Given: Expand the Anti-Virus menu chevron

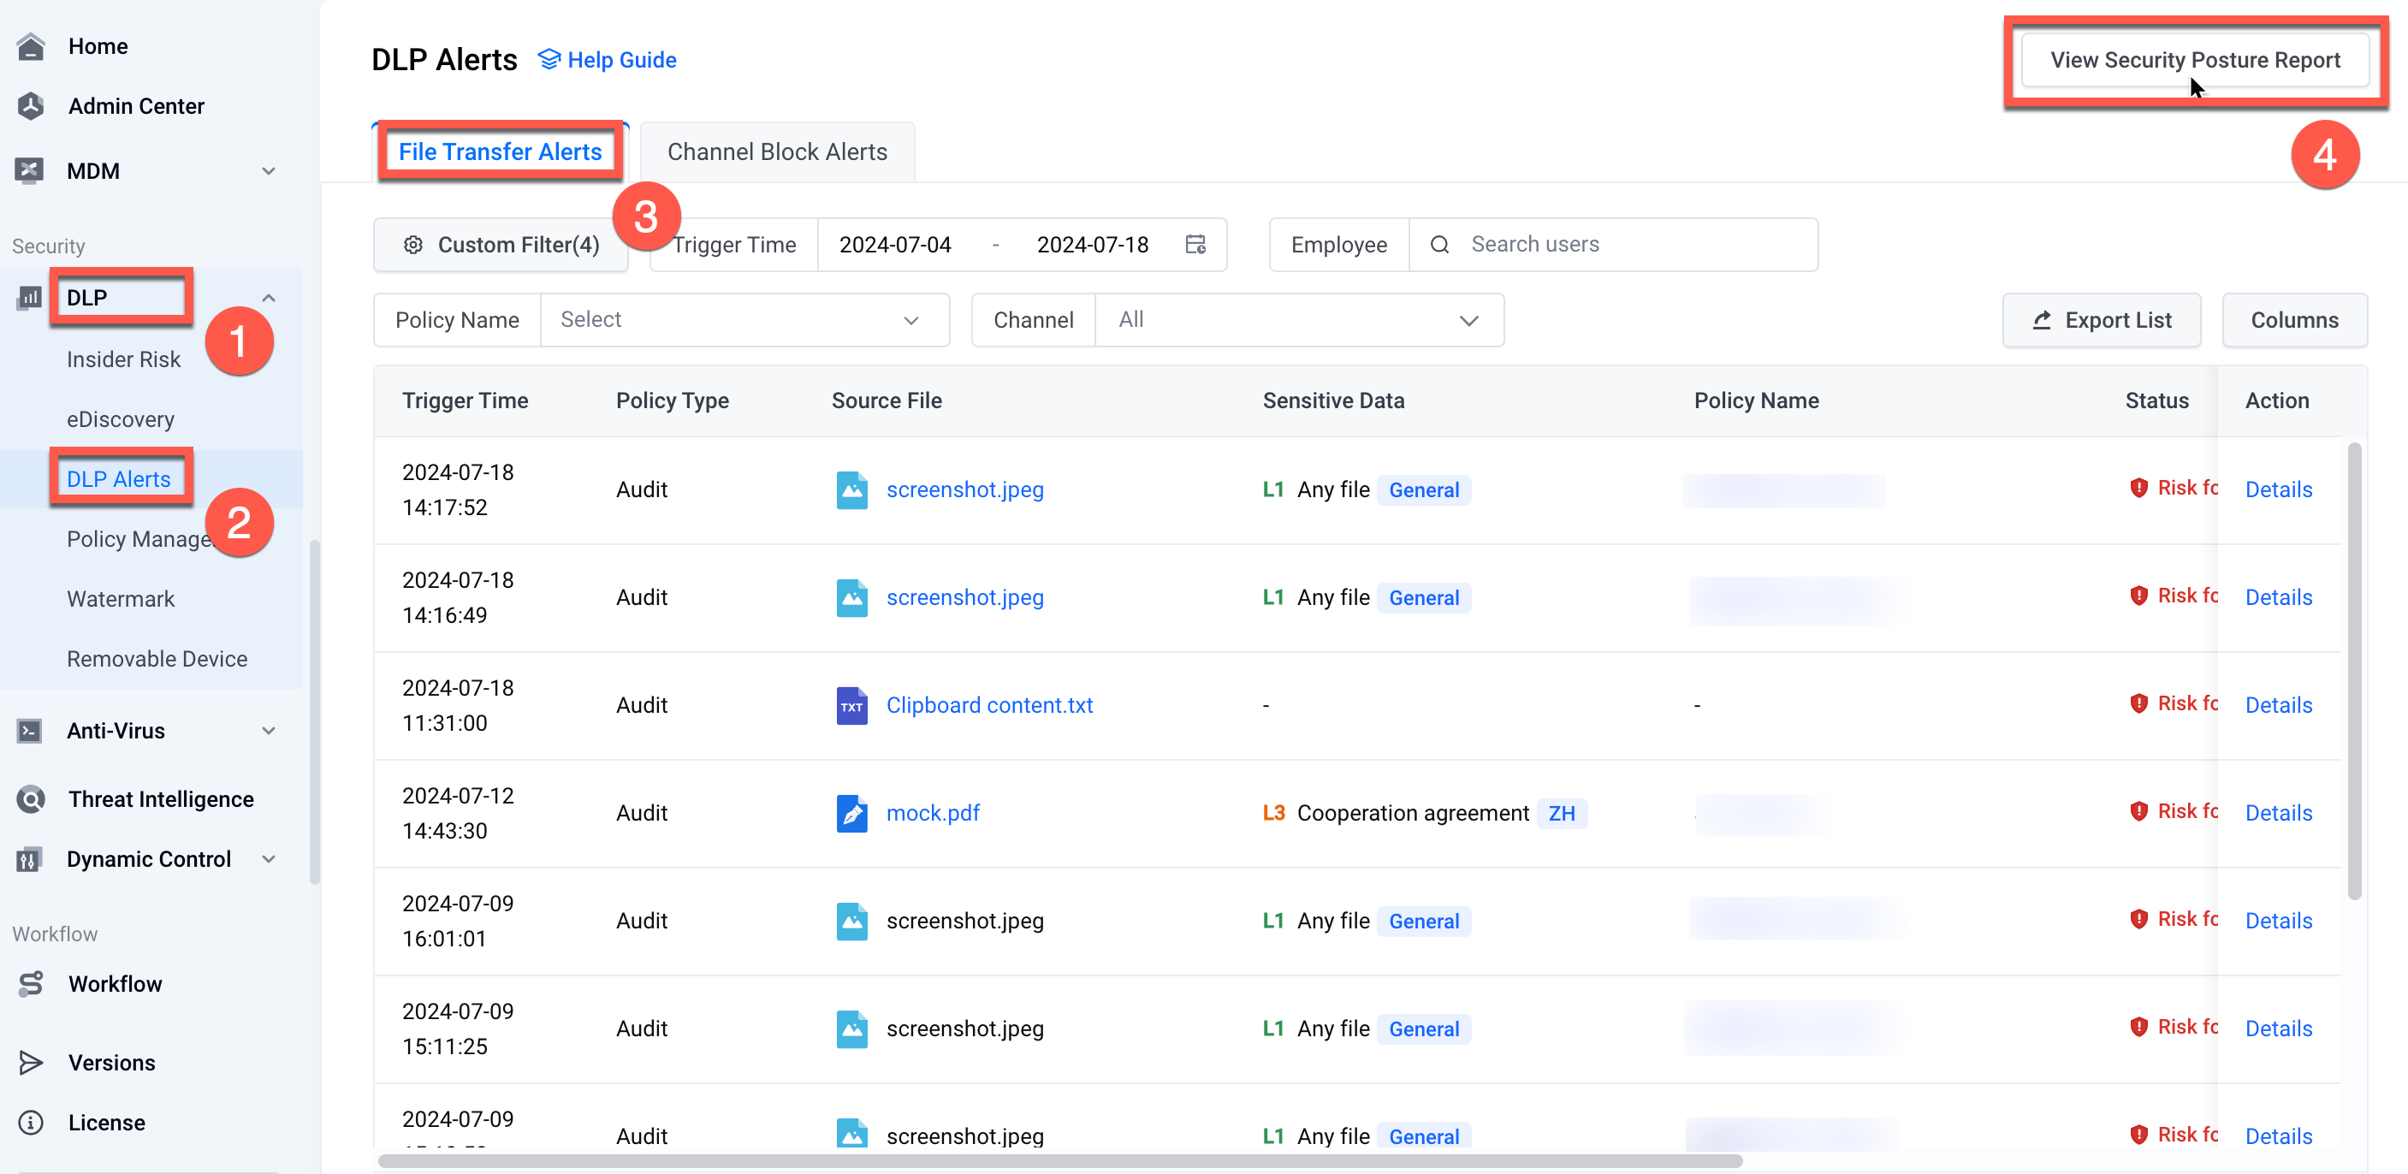Looking at the screenshot, I should (269, 731).
